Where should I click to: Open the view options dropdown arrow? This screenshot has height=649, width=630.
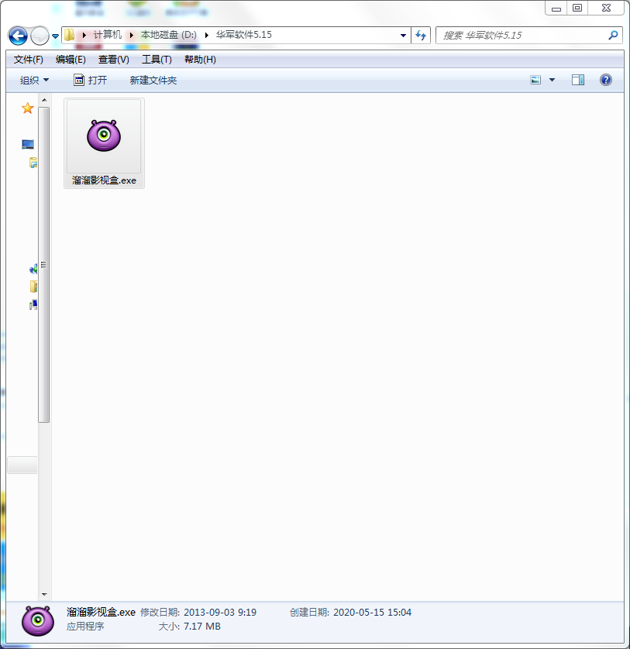pos(552,80)
